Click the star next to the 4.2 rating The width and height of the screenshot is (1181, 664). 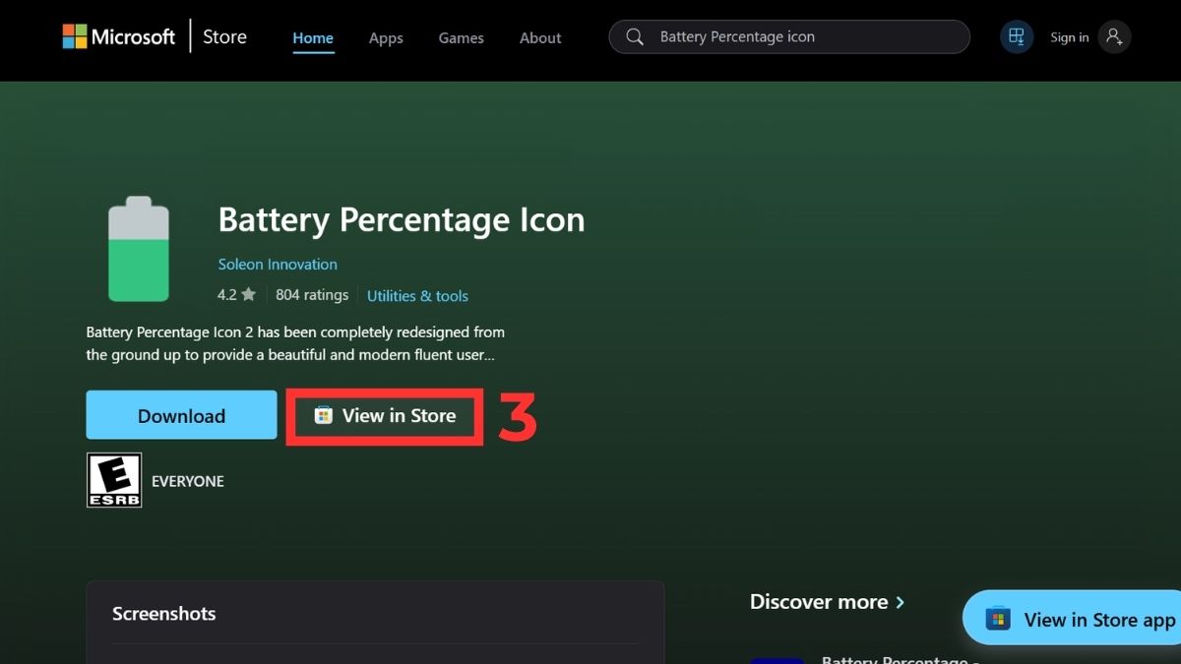[248, 294]
